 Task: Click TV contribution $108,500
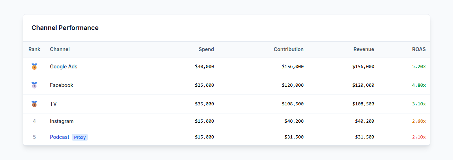click(x=293, y=104)
